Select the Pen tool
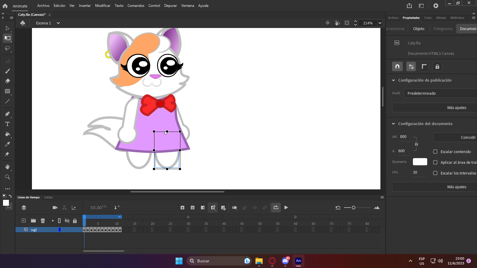Screen dimensions: 477x268 point(7,114)
